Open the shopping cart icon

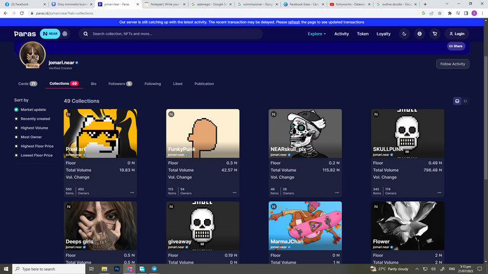coord(435,34)
